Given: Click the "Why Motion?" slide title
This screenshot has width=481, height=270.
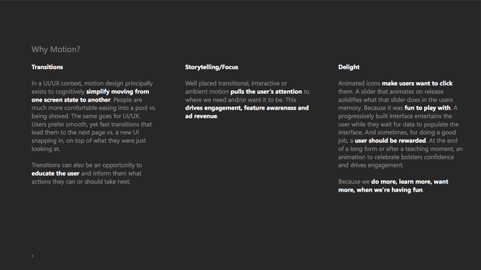Looking at the screenshot, I should point(55,49).
